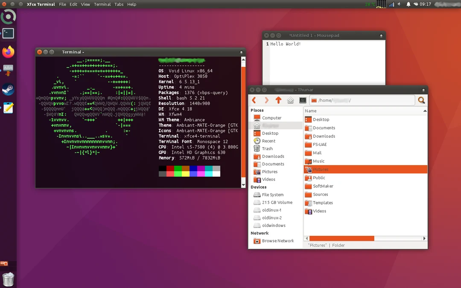Screen dimensions: 461x288
Task: Click the path bar field showing /home/
Action: [x=363, y=100]
